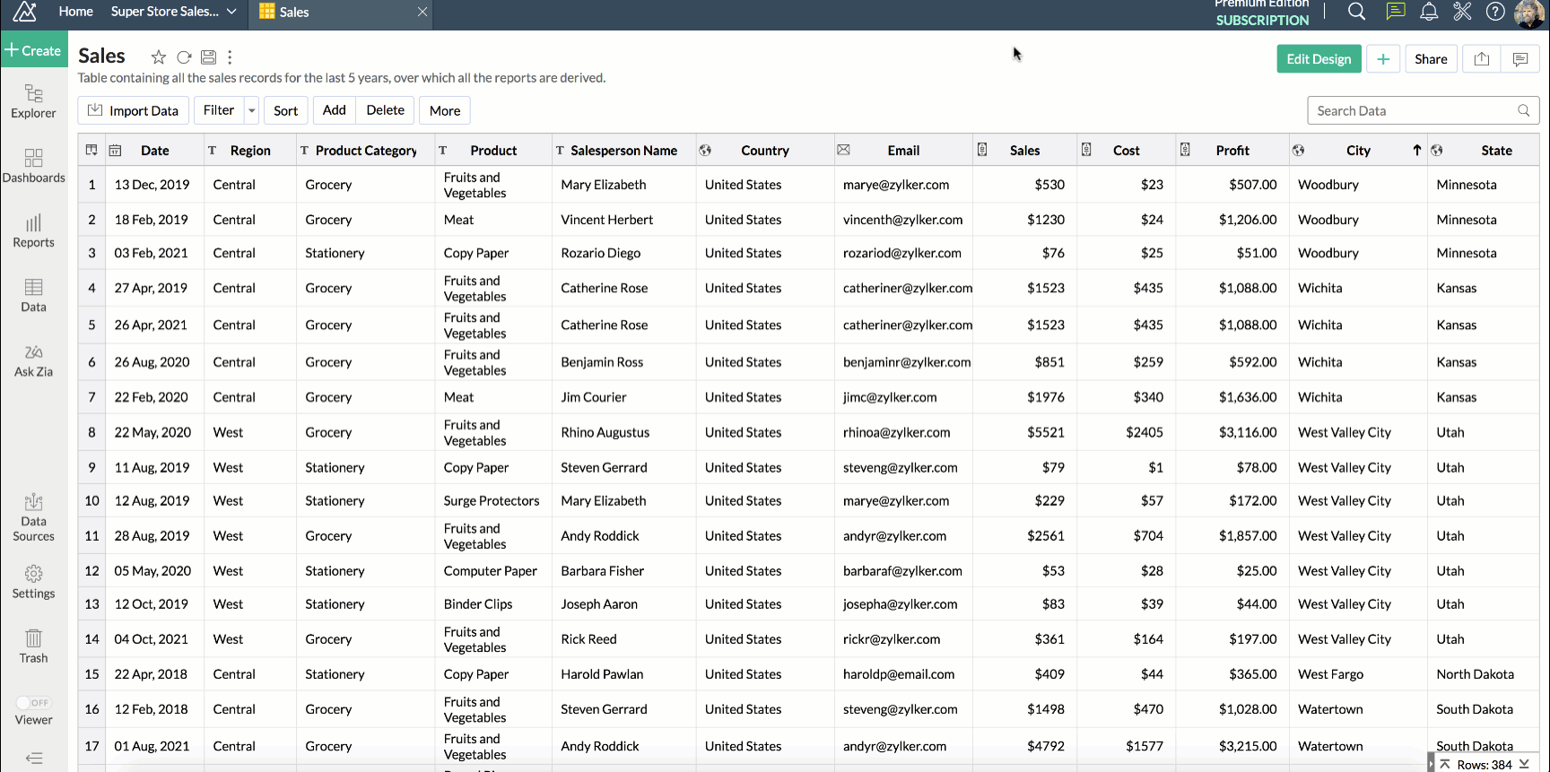
Task: Click the Share button
Action: click(x=1431, y=59)
